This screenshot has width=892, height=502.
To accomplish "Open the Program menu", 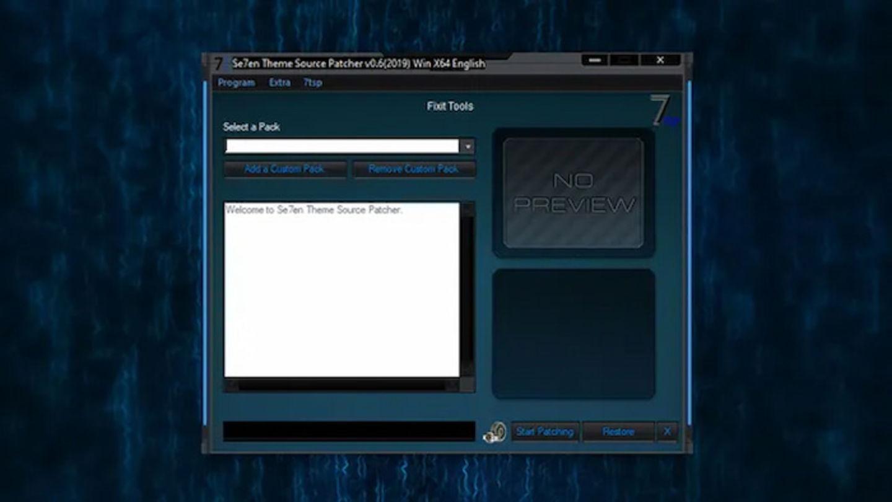I will [236, 82].
